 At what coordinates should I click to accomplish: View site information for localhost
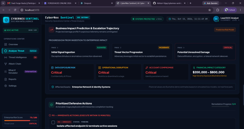pyautogui.click(x=22, y=10)
